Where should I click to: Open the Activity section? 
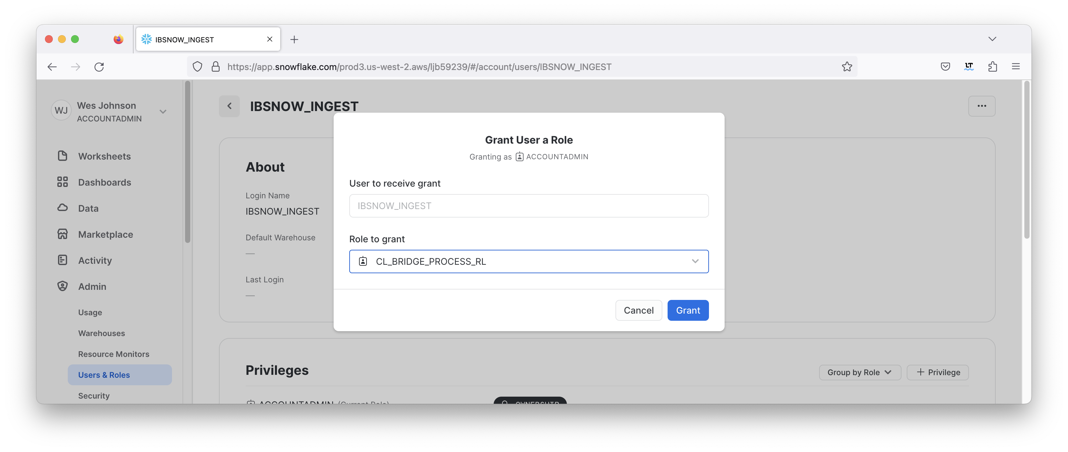pos(95,261)
